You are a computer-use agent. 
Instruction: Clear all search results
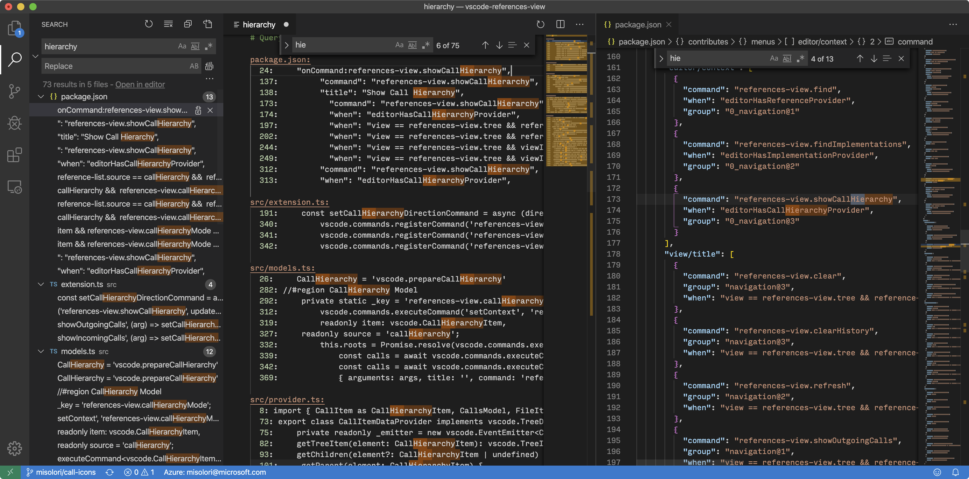(x=168, y=24)
